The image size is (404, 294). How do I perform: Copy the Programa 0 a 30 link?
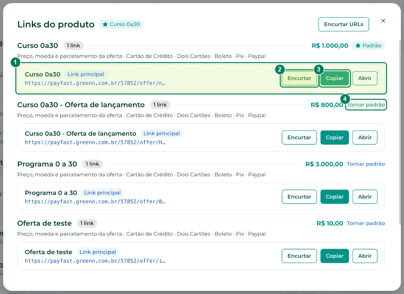(x=335, y=197)
